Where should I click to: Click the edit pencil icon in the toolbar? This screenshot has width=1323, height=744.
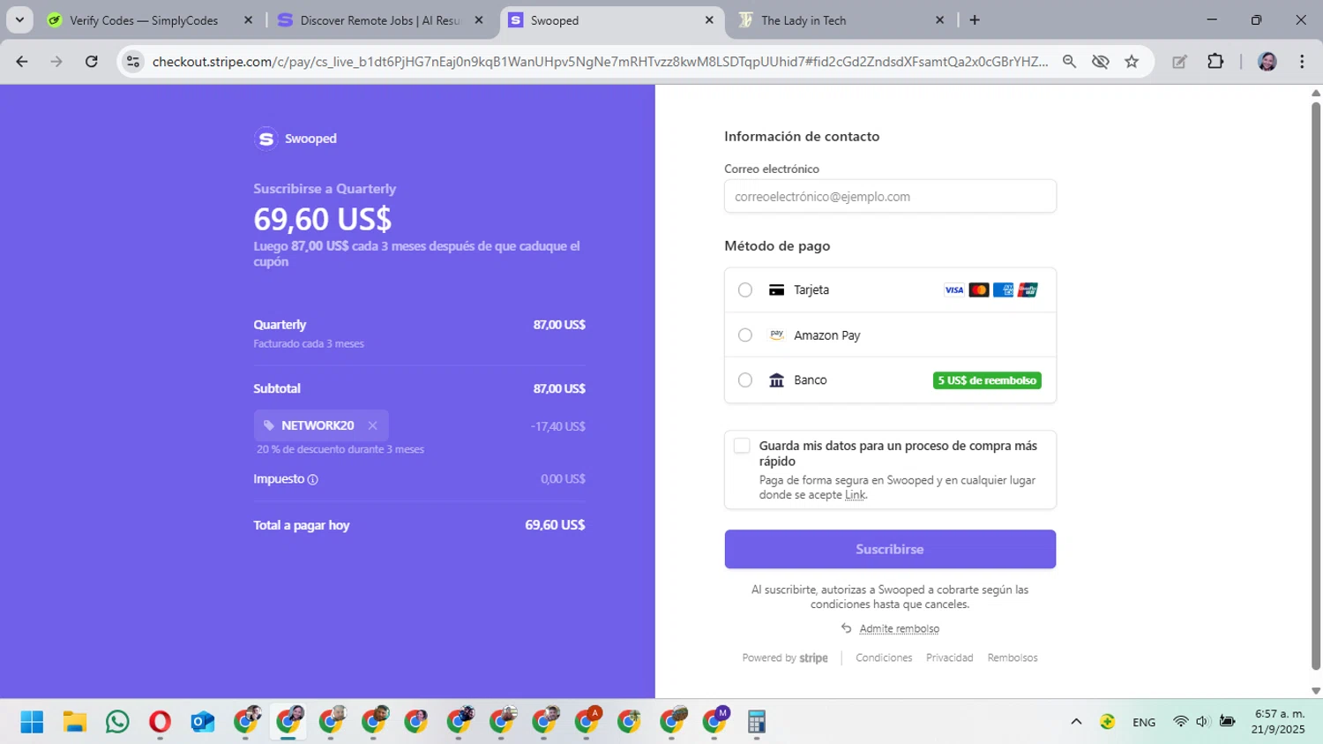1179,62
